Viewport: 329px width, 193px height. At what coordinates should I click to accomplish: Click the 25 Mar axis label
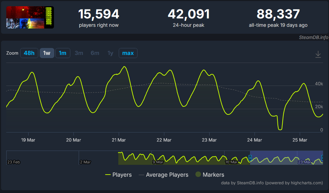point(300,140)
